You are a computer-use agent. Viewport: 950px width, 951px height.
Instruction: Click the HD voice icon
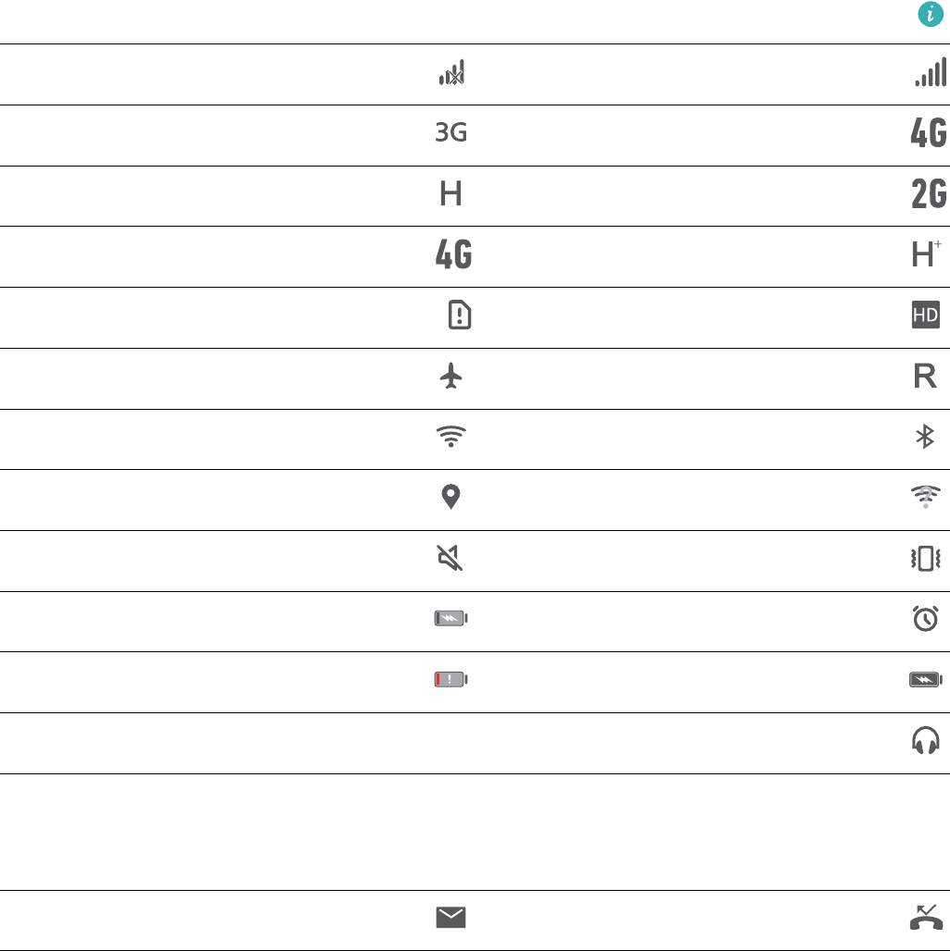click(926, 316)
